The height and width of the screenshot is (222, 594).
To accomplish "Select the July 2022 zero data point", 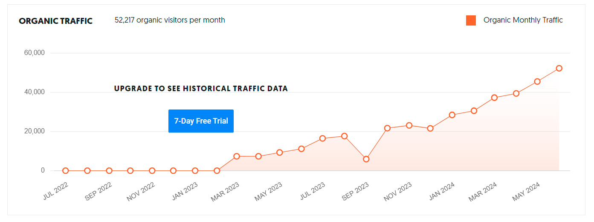I will pyautogui.click(x=66, y=170).
